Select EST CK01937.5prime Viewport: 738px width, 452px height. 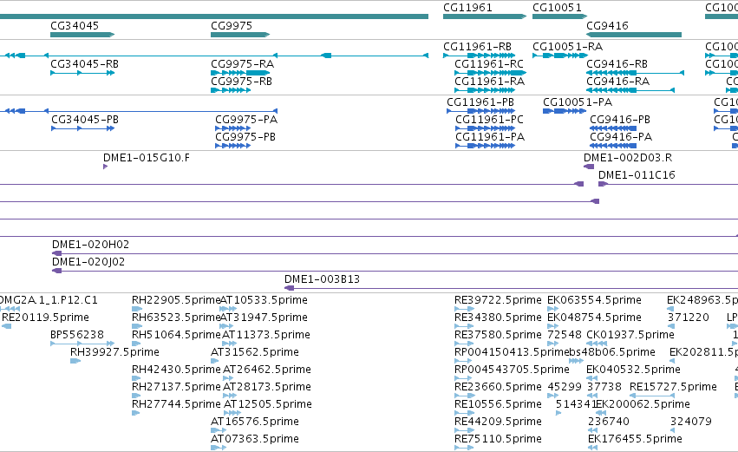point(597,344)
